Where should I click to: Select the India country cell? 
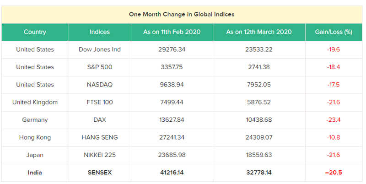35,173
